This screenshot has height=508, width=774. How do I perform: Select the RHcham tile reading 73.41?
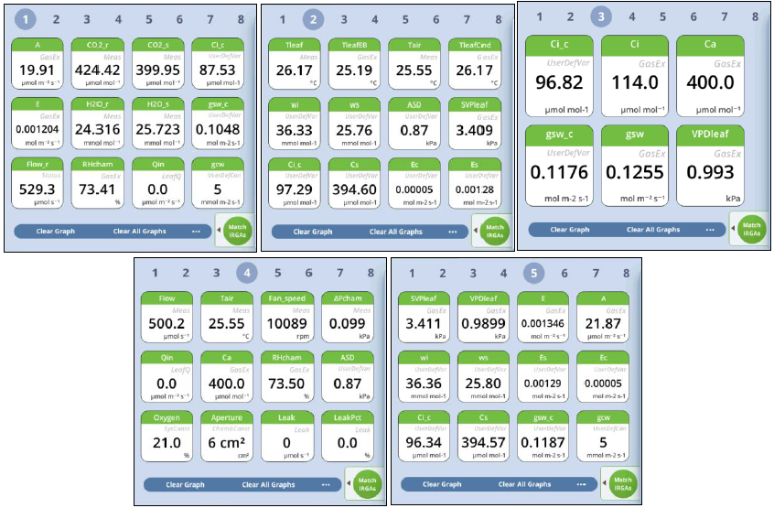[97, 183]
